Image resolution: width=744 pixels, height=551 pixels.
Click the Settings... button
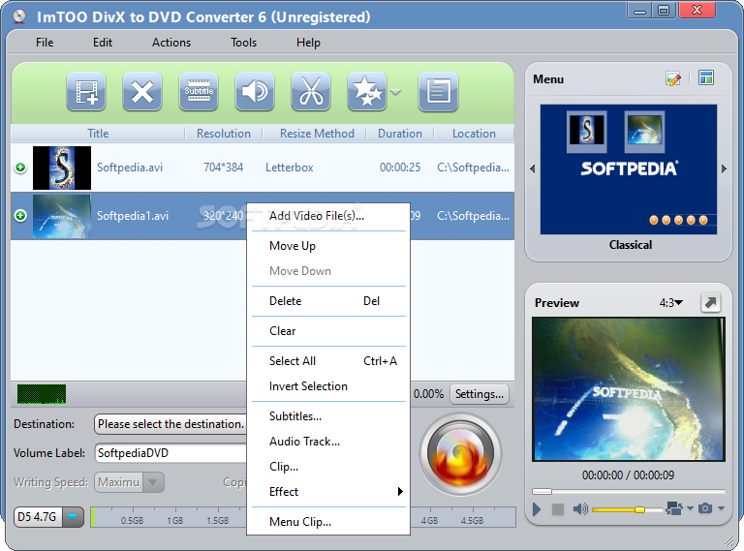480,394
